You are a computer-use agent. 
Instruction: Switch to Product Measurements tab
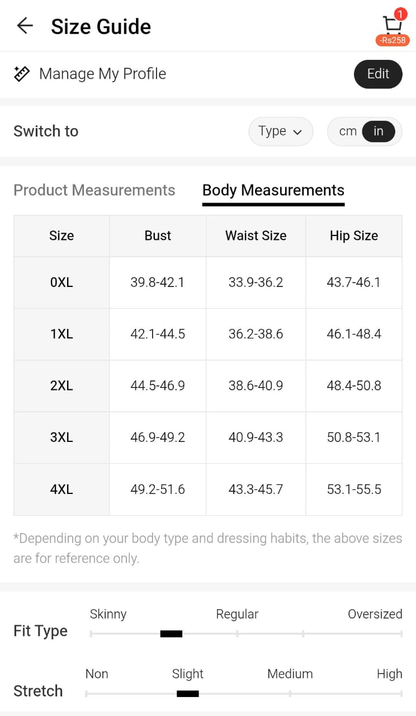coord(94,190)
